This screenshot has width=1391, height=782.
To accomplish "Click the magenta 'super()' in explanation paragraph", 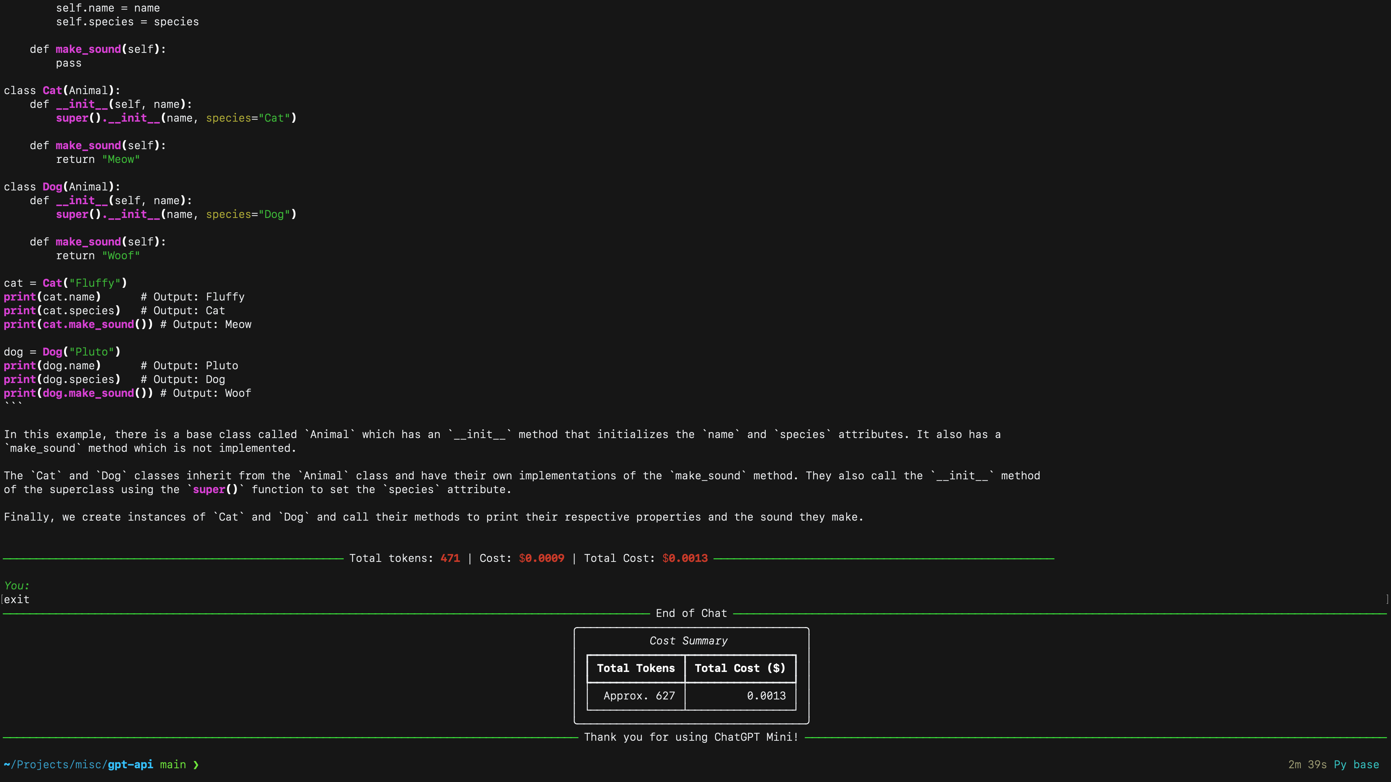I will pos(216,489).
